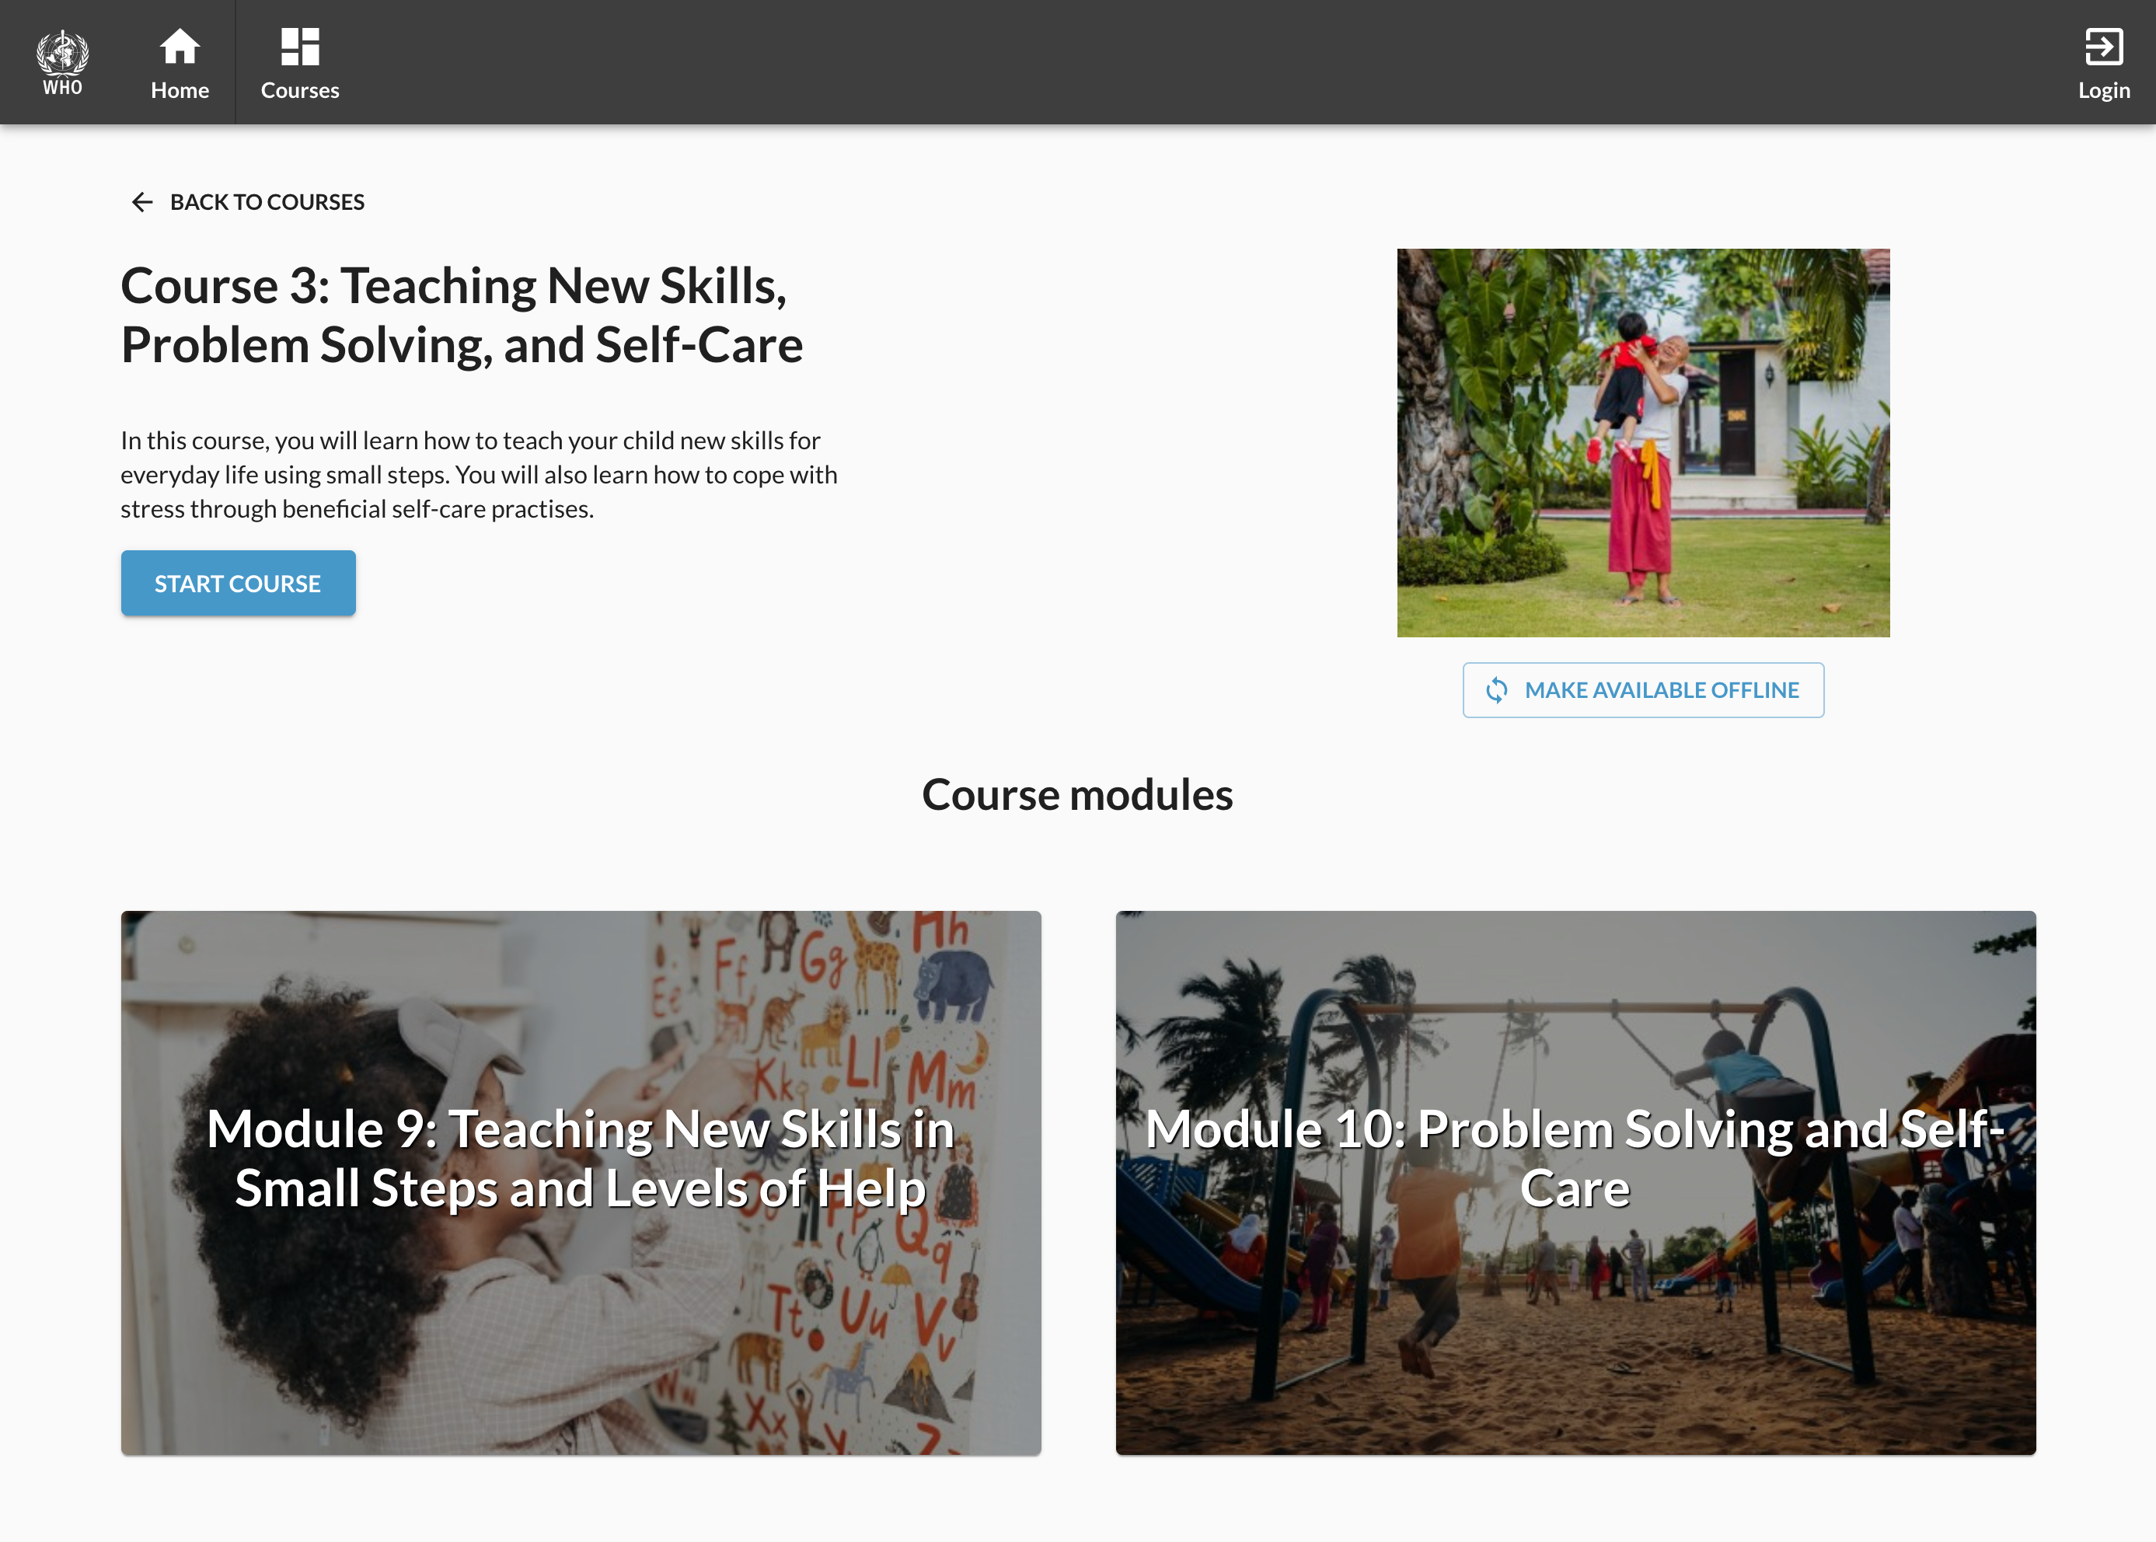2156x1542 pixels.
Task: Click the Login arrow icon
Action: click(x=2104, y=47)
